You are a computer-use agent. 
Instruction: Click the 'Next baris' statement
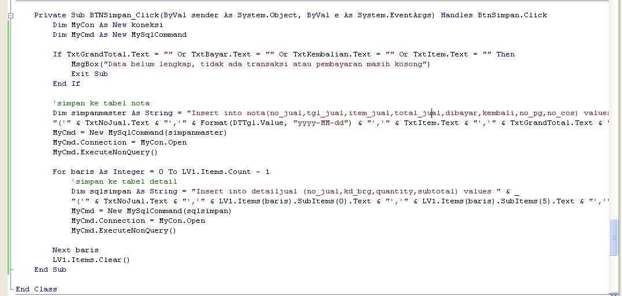pos(76,250)
